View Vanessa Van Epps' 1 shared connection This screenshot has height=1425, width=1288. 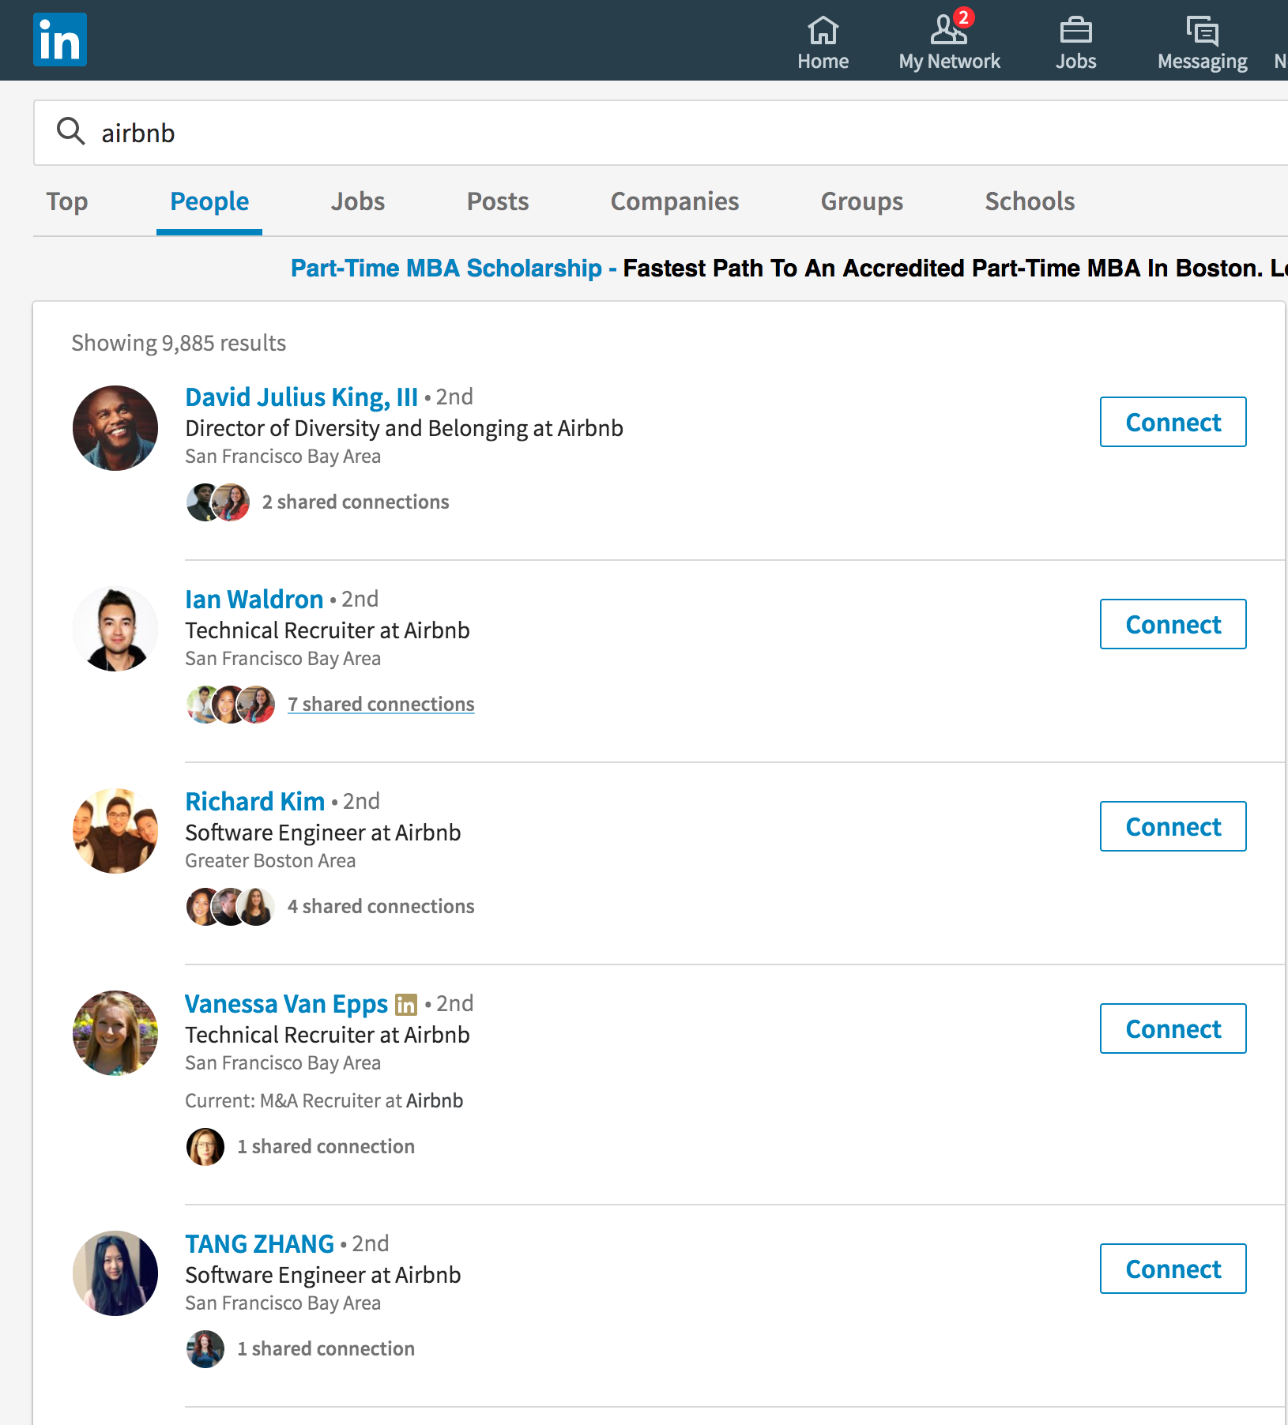[x=326, y=1146]
